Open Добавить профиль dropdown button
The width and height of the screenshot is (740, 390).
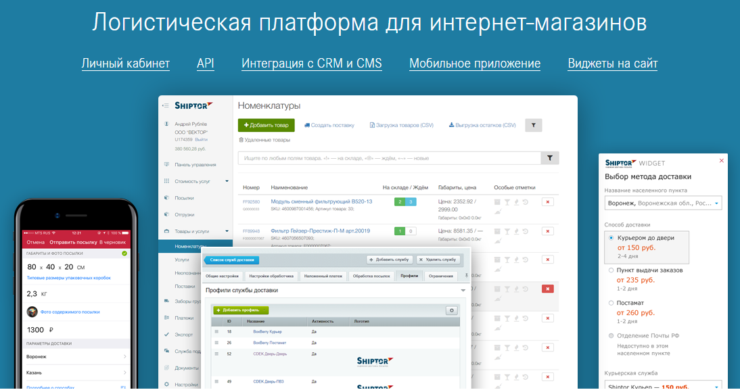point(241,310)
